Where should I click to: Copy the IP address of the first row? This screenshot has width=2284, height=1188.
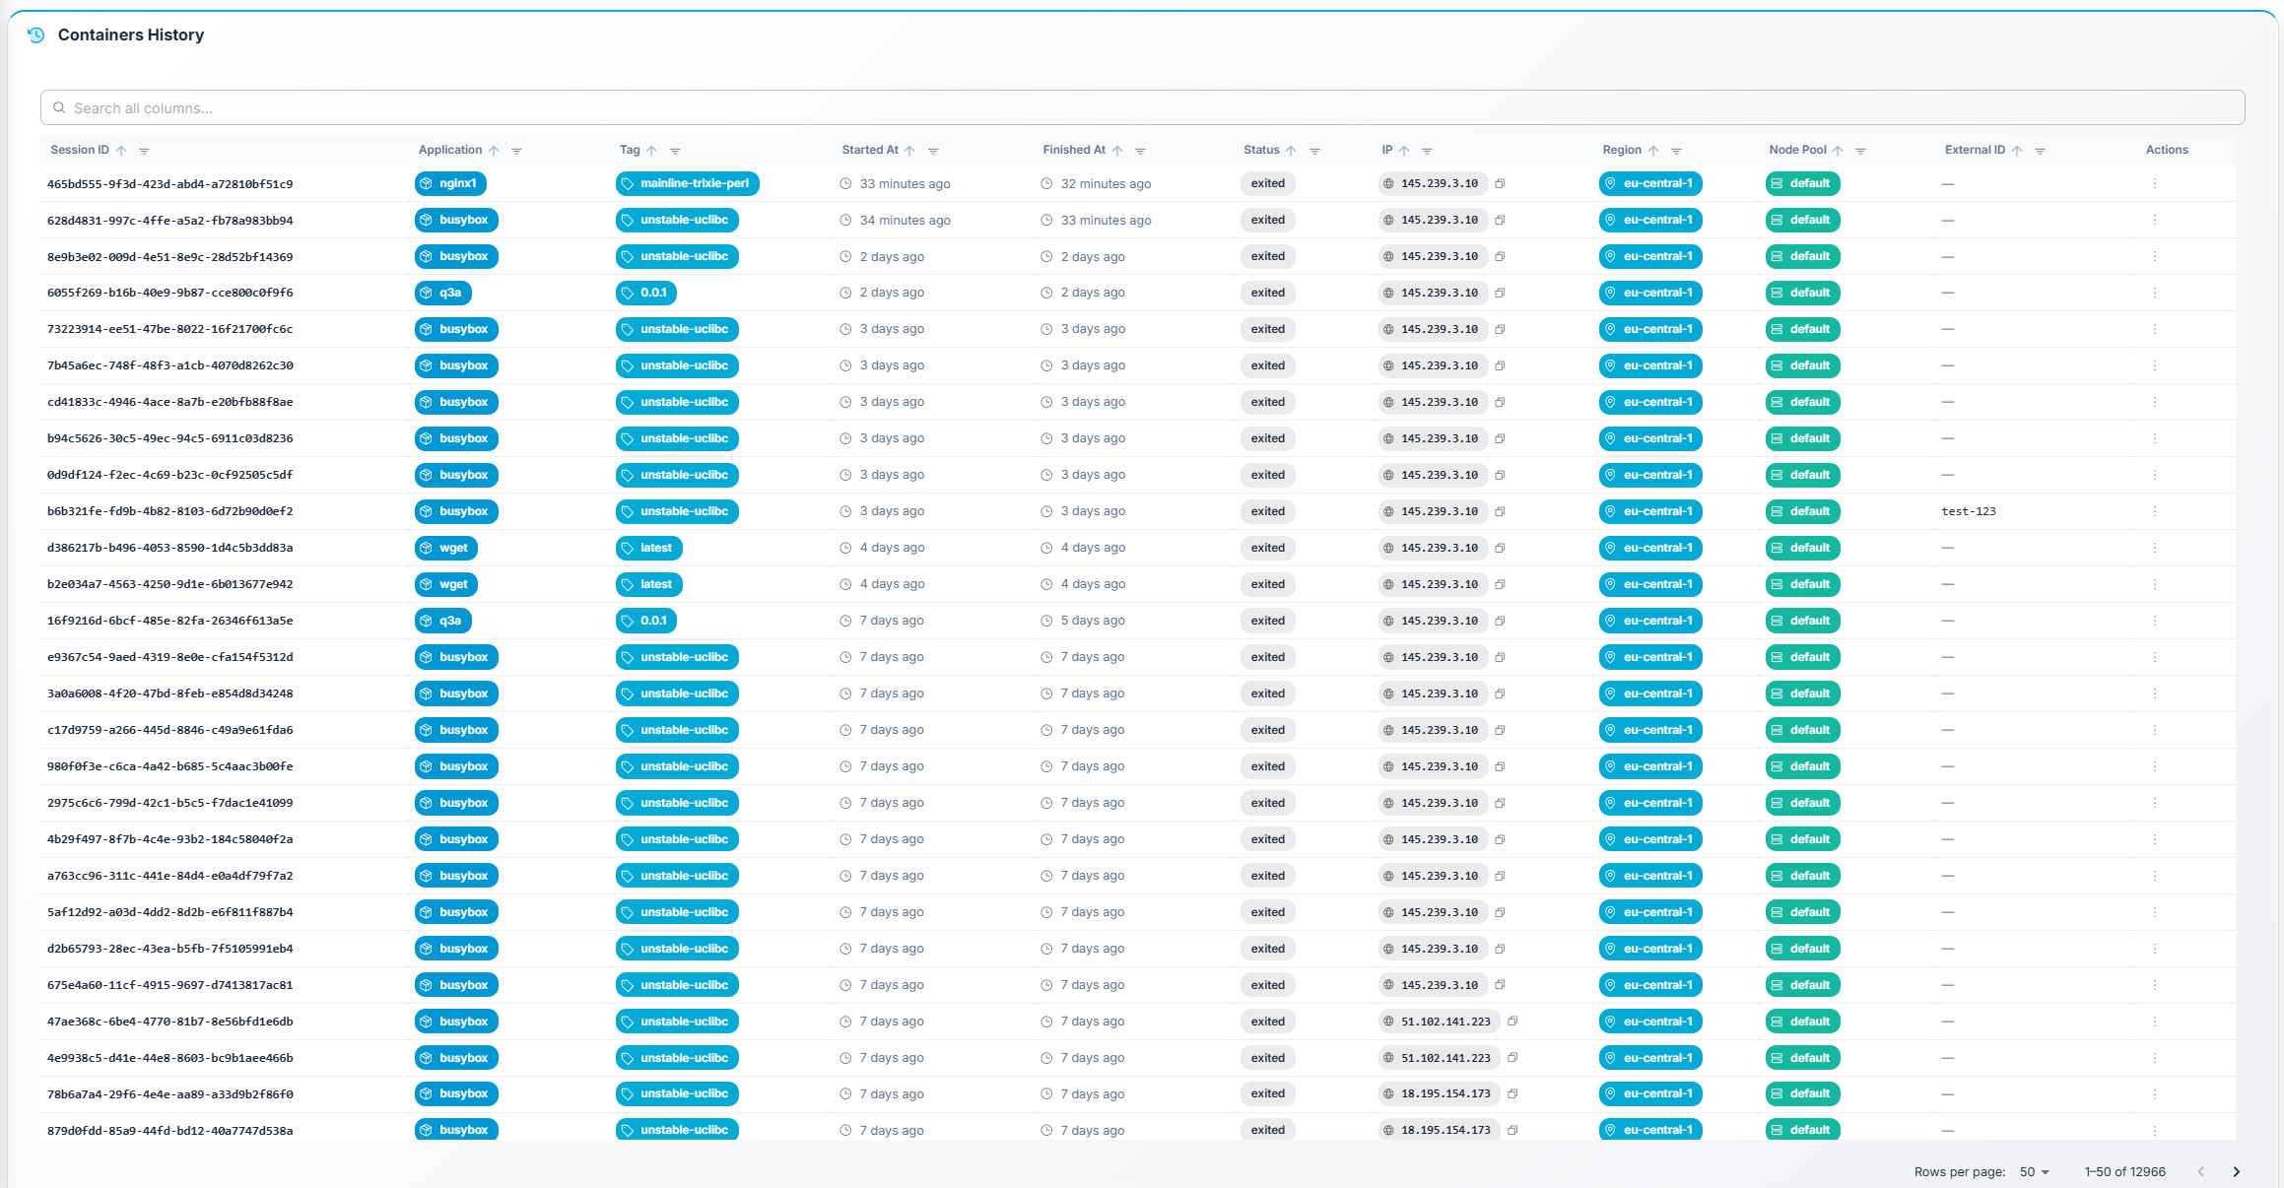1501,183
